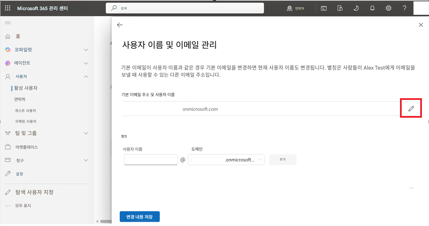Viewport: 429px width, 226px height.
Task: Click the customize navigation pencil icon
Action: 8,192
